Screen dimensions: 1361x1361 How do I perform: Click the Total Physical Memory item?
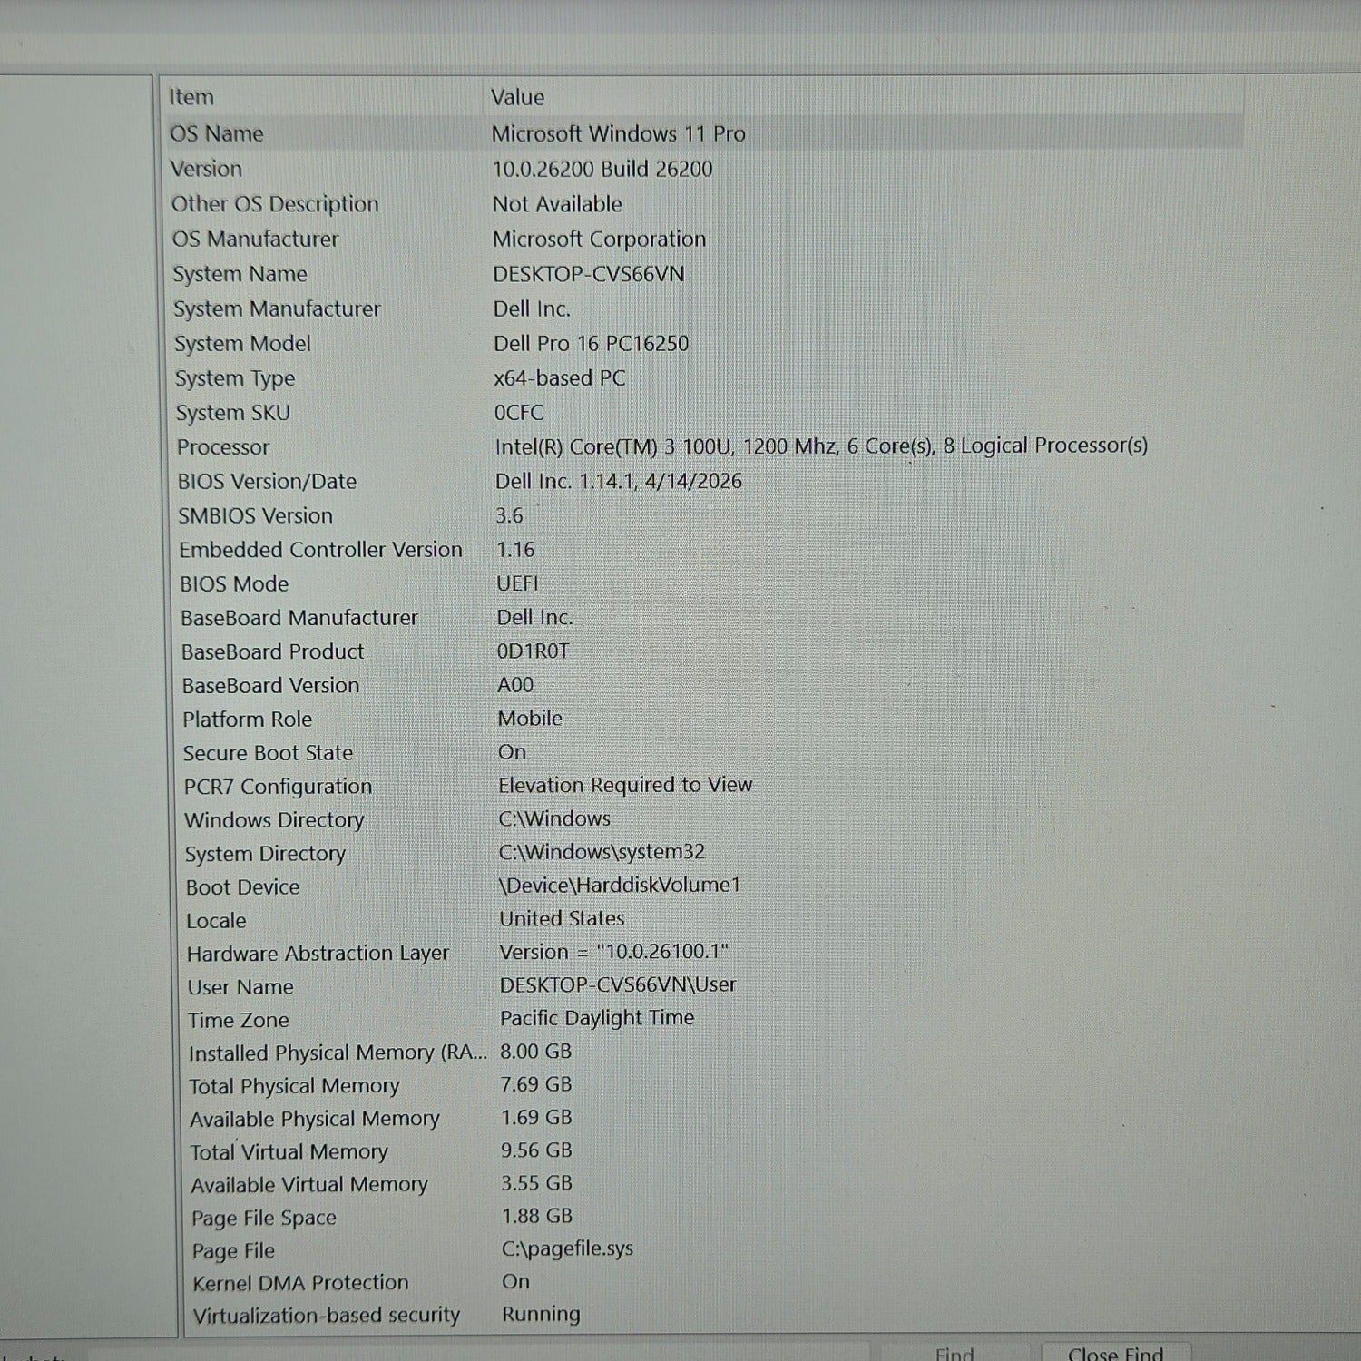coord(294,1086)
